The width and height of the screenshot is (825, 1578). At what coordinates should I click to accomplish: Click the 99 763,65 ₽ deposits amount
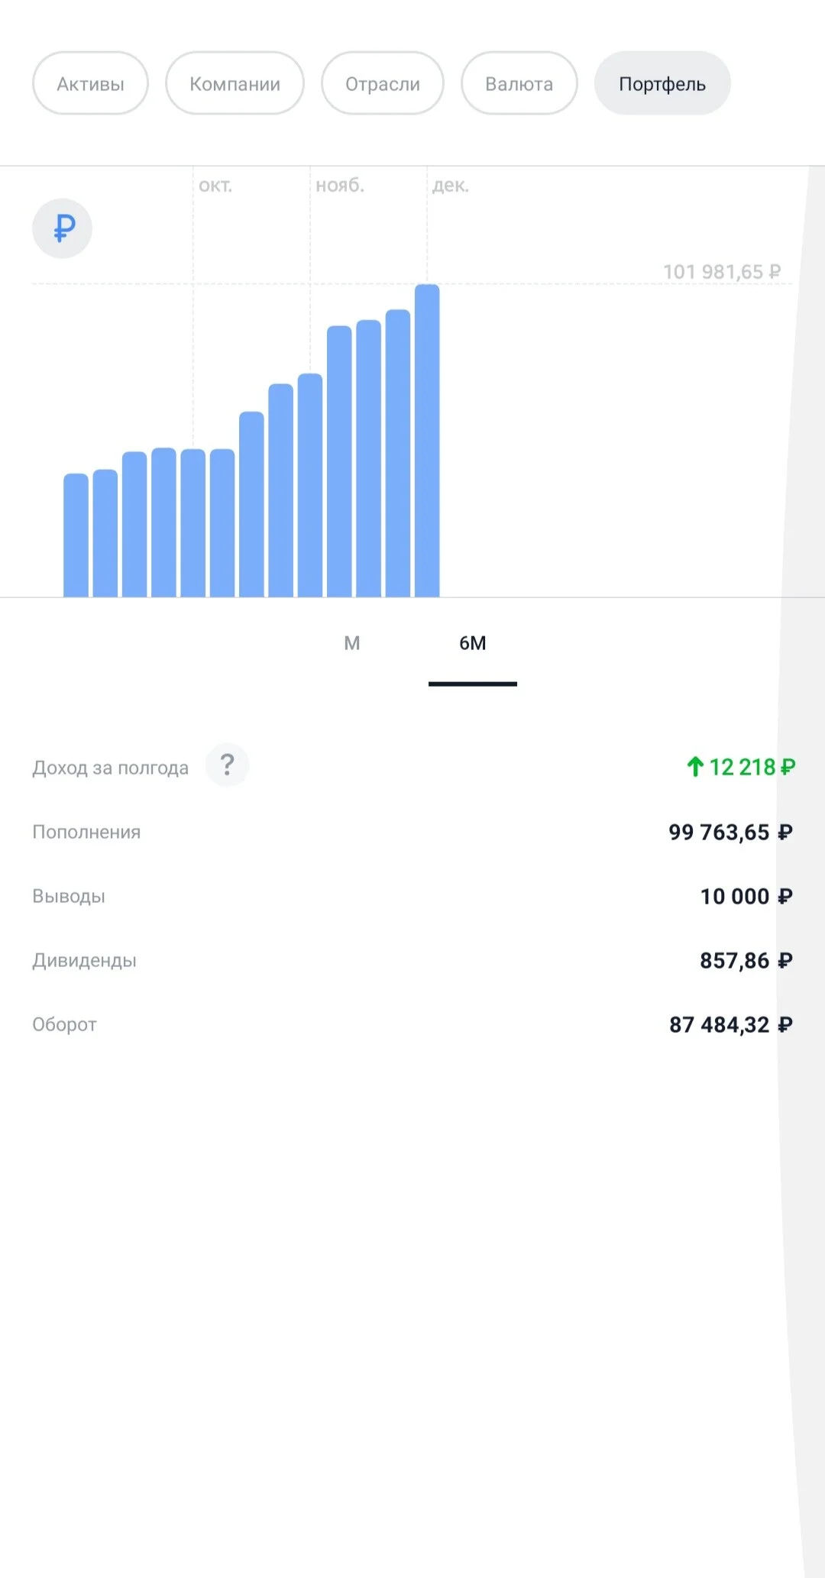[730, 832]
